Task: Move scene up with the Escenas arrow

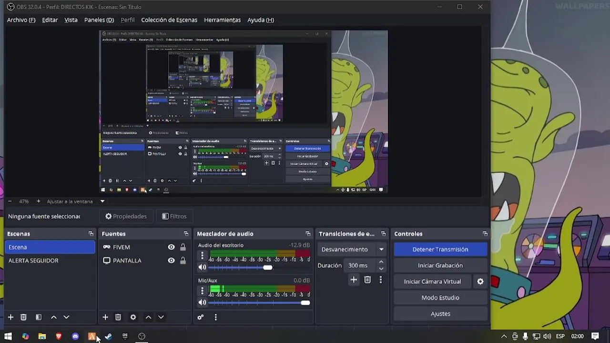Action: tap(54, 317)
